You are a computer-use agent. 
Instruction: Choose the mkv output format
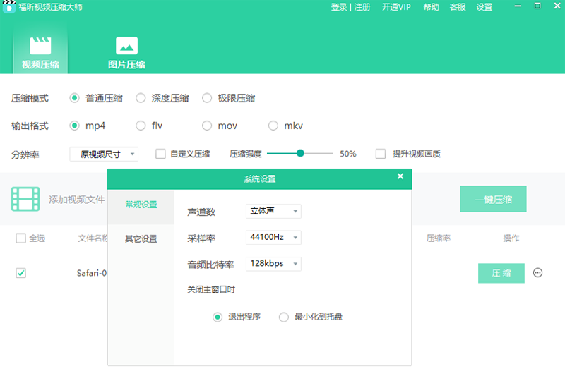coord(273,126)
